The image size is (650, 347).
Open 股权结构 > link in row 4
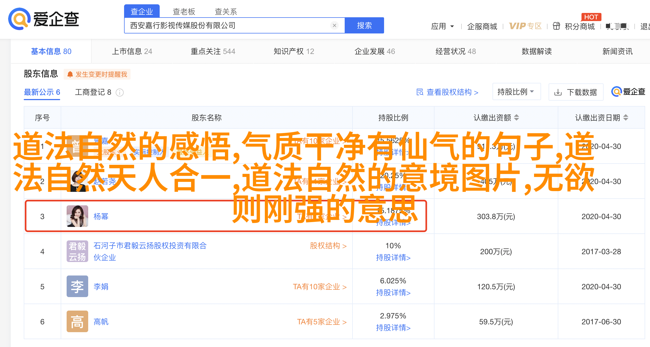(328, 246)
